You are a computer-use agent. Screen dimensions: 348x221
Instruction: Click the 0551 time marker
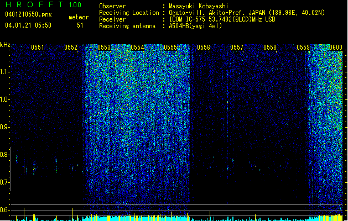pyautogui.click(x=38, y=48)
